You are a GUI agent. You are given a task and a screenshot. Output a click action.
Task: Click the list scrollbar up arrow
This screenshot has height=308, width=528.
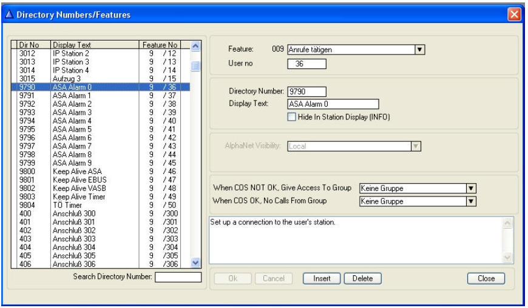coord(195,45)
